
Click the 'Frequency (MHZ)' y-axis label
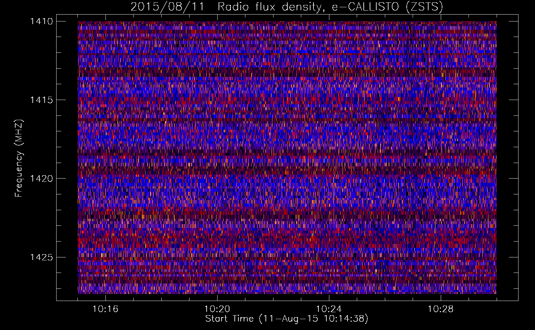pyautogui.click(x=19, y=158)
